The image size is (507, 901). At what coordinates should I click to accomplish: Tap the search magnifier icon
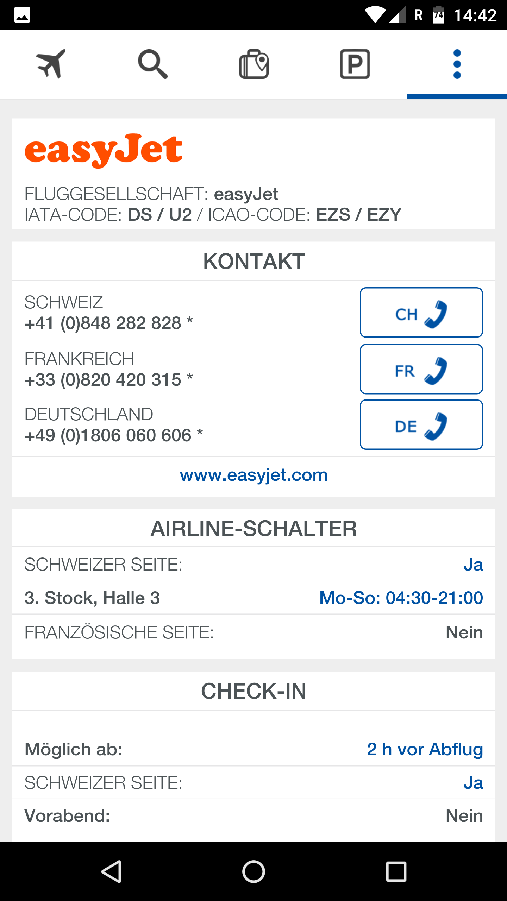click(x=152, y=64)
